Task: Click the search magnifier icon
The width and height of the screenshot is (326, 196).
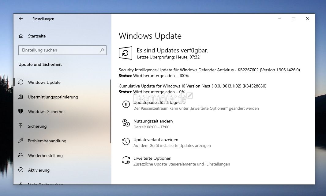Action: pyautogui.click(x=102, y=50)
